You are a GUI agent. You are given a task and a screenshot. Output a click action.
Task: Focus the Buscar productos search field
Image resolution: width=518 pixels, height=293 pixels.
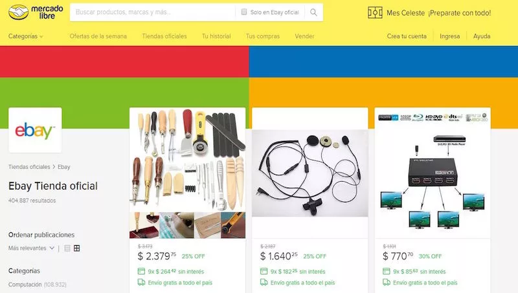click(x=153, y=12)
